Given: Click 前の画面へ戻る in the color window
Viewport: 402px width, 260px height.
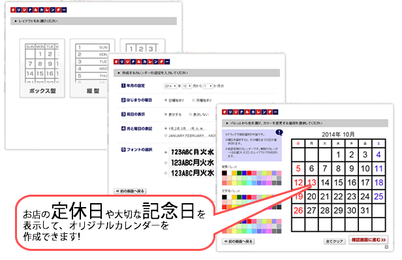Looking at the screenshot, I should point(238,241).
